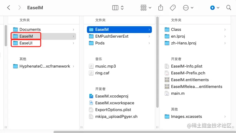Click the blue extension icon in toolbar
This screenshot has width=236, height=133.
point(212,8)
